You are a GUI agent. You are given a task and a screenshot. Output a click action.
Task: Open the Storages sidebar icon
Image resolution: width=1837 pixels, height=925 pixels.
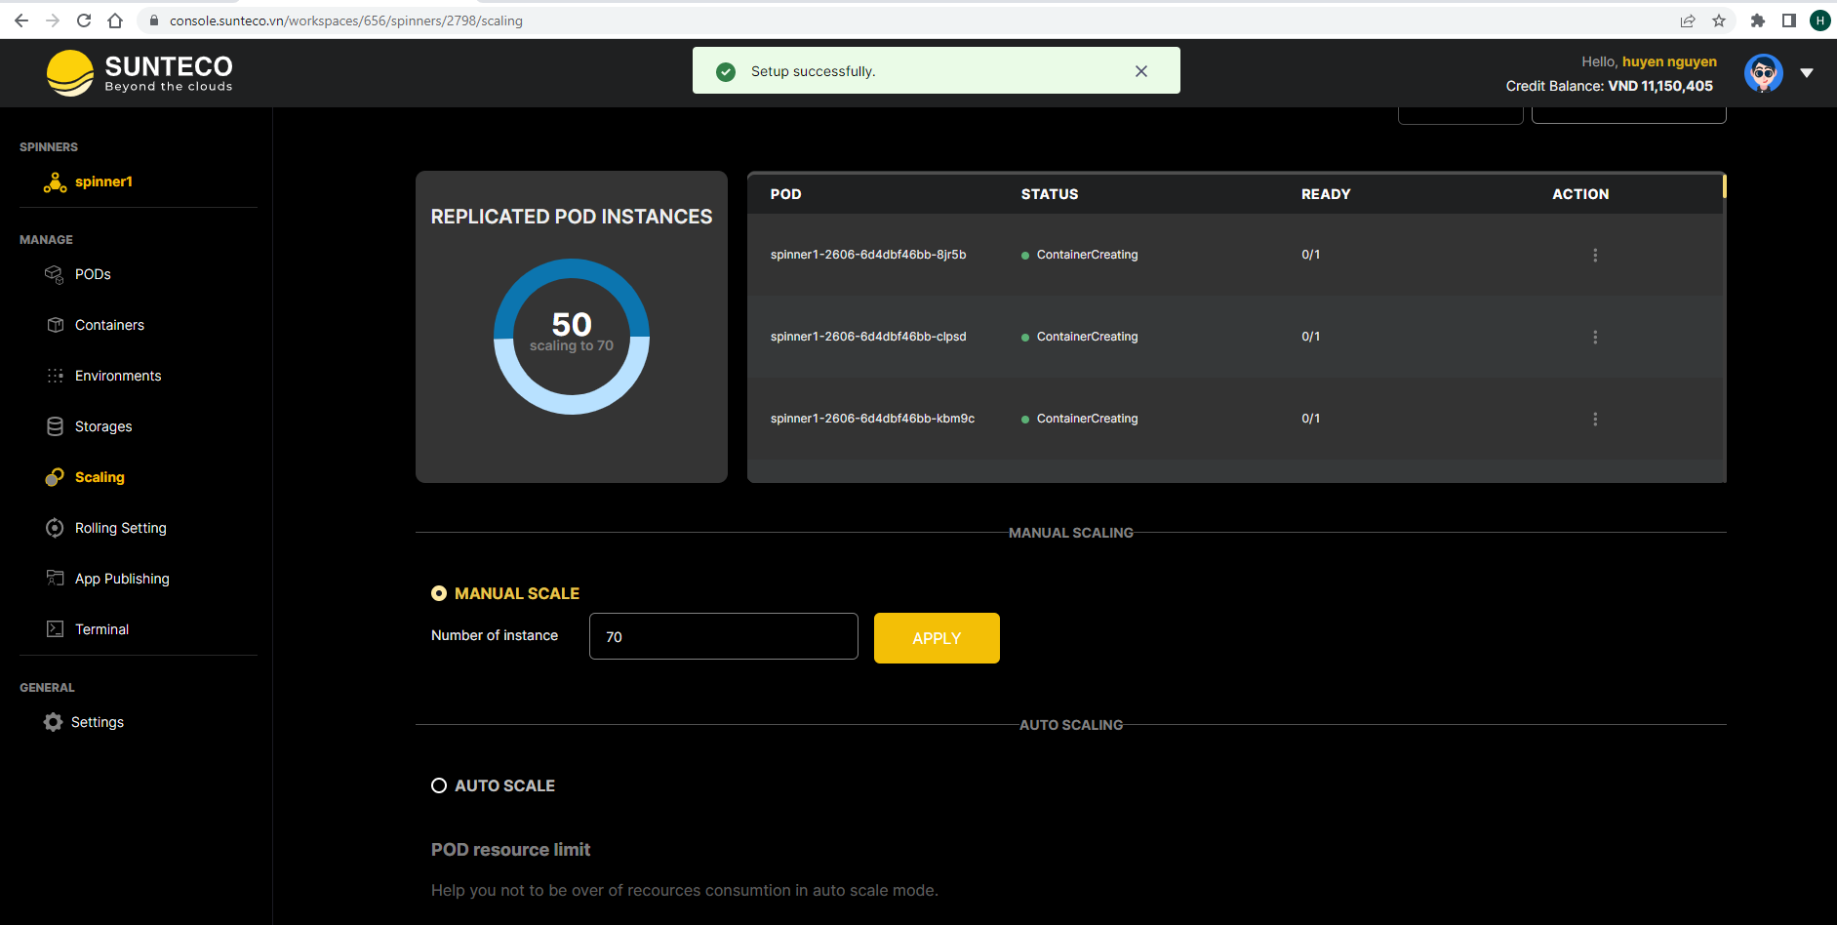(x=55, y=426)
